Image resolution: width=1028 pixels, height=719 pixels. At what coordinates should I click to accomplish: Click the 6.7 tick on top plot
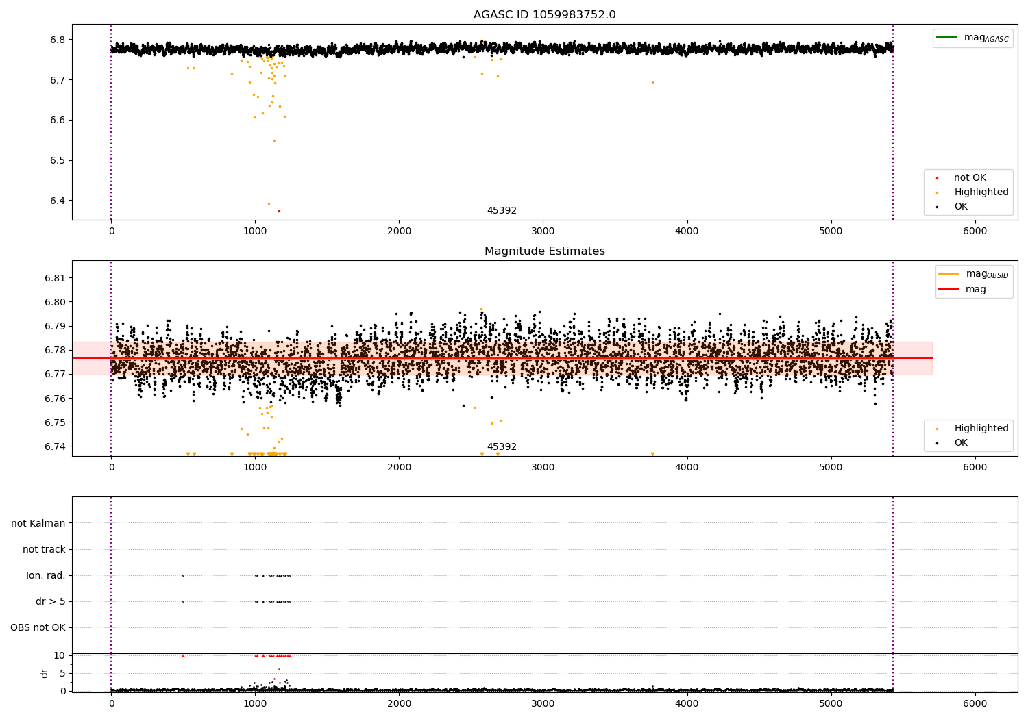[58, 80]
